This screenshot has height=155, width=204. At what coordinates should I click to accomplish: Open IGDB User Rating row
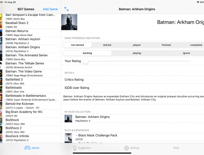tap(133, 88)
